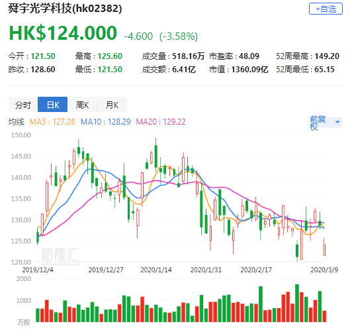Click the MA20 moving average legend
Screen dimensions: 350x336
click(161, 122)
